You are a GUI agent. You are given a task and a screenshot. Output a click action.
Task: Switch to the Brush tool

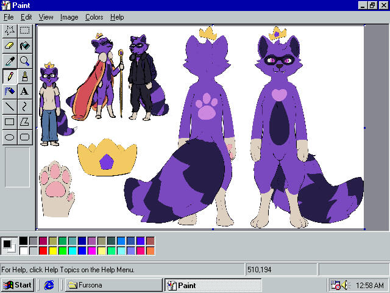pyautogui.click(x=24, y=76)
